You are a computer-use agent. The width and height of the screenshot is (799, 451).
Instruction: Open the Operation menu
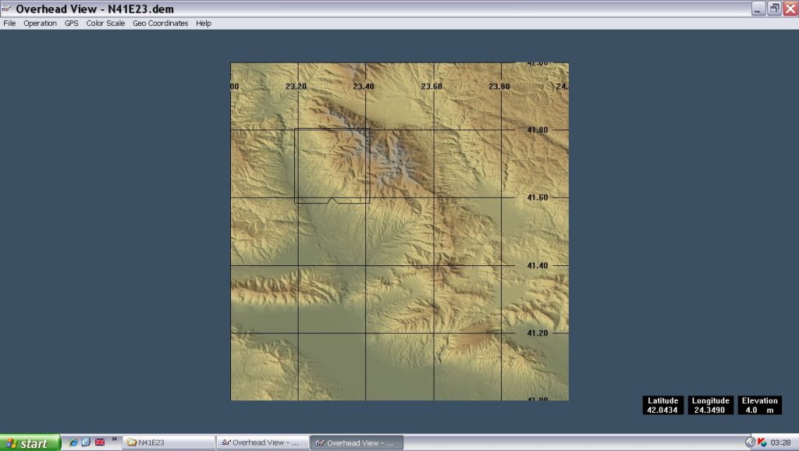tap(40, 23)
